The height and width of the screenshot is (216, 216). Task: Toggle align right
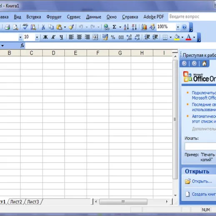87,37
